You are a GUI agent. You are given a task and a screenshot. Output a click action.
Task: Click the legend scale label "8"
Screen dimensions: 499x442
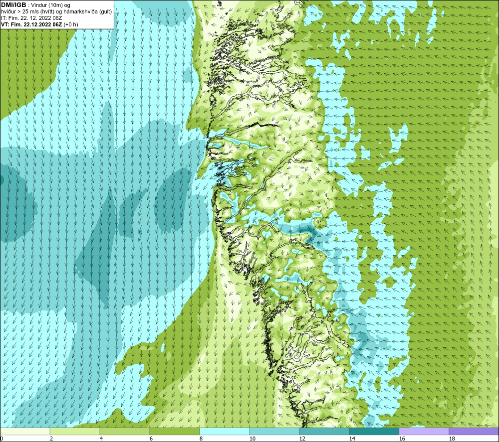point(201,439)
